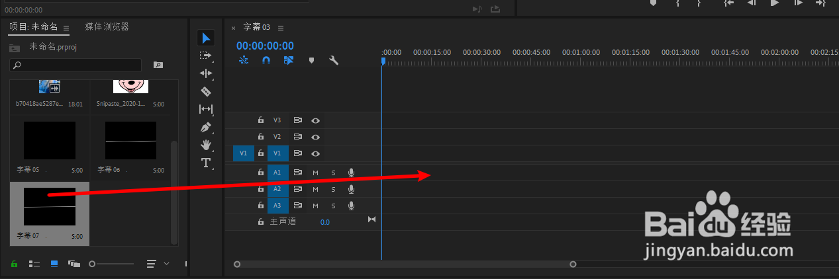The width and height of the screenshot is (839, 279).
Task: Select the Pen tool
Action: pos(206,127)
